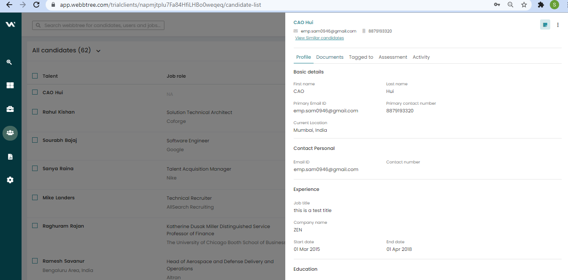The height and width of the screenshot is (280, 568).
Task: Click the Technical Recruiter job role
Action: tap(189, 198)
